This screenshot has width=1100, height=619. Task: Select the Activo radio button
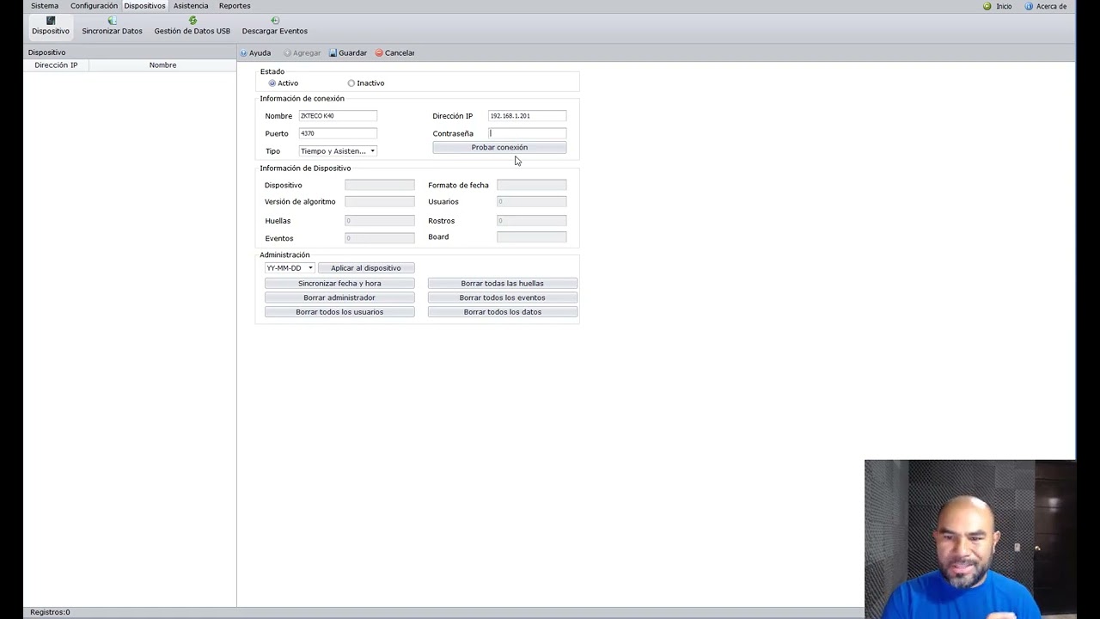pyautogui.click(x=272, y=83)
